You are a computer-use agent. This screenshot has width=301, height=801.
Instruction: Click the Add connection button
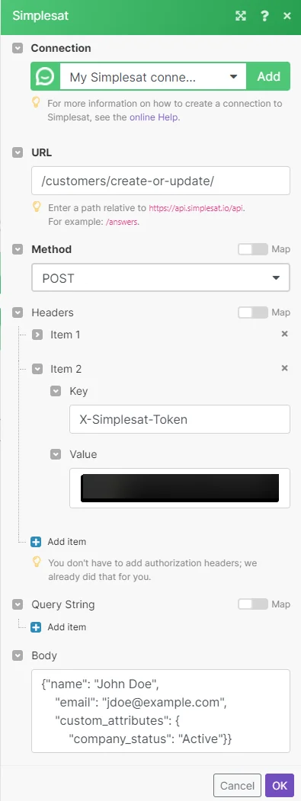pyautogui.click(x=269, y=77)
